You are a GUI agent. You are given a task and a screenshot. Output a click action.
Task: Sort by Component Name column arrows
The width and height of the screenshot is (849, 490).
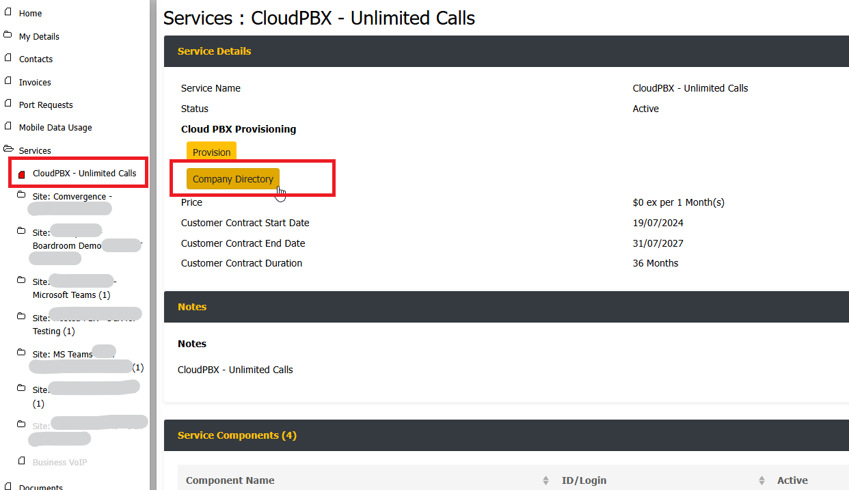pyautogui.click(x=545, y=480)
